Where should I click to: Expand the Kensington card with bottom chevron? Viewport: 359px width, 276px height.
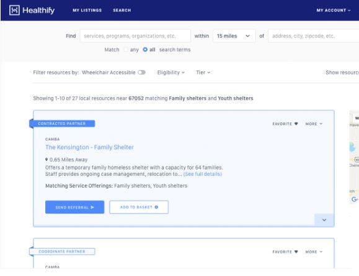click(x=324, y=220)
